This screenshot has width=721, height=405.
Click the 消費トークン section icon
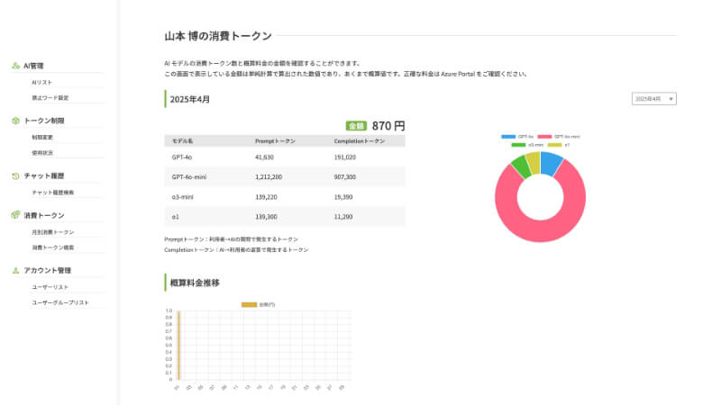point(15,215)
